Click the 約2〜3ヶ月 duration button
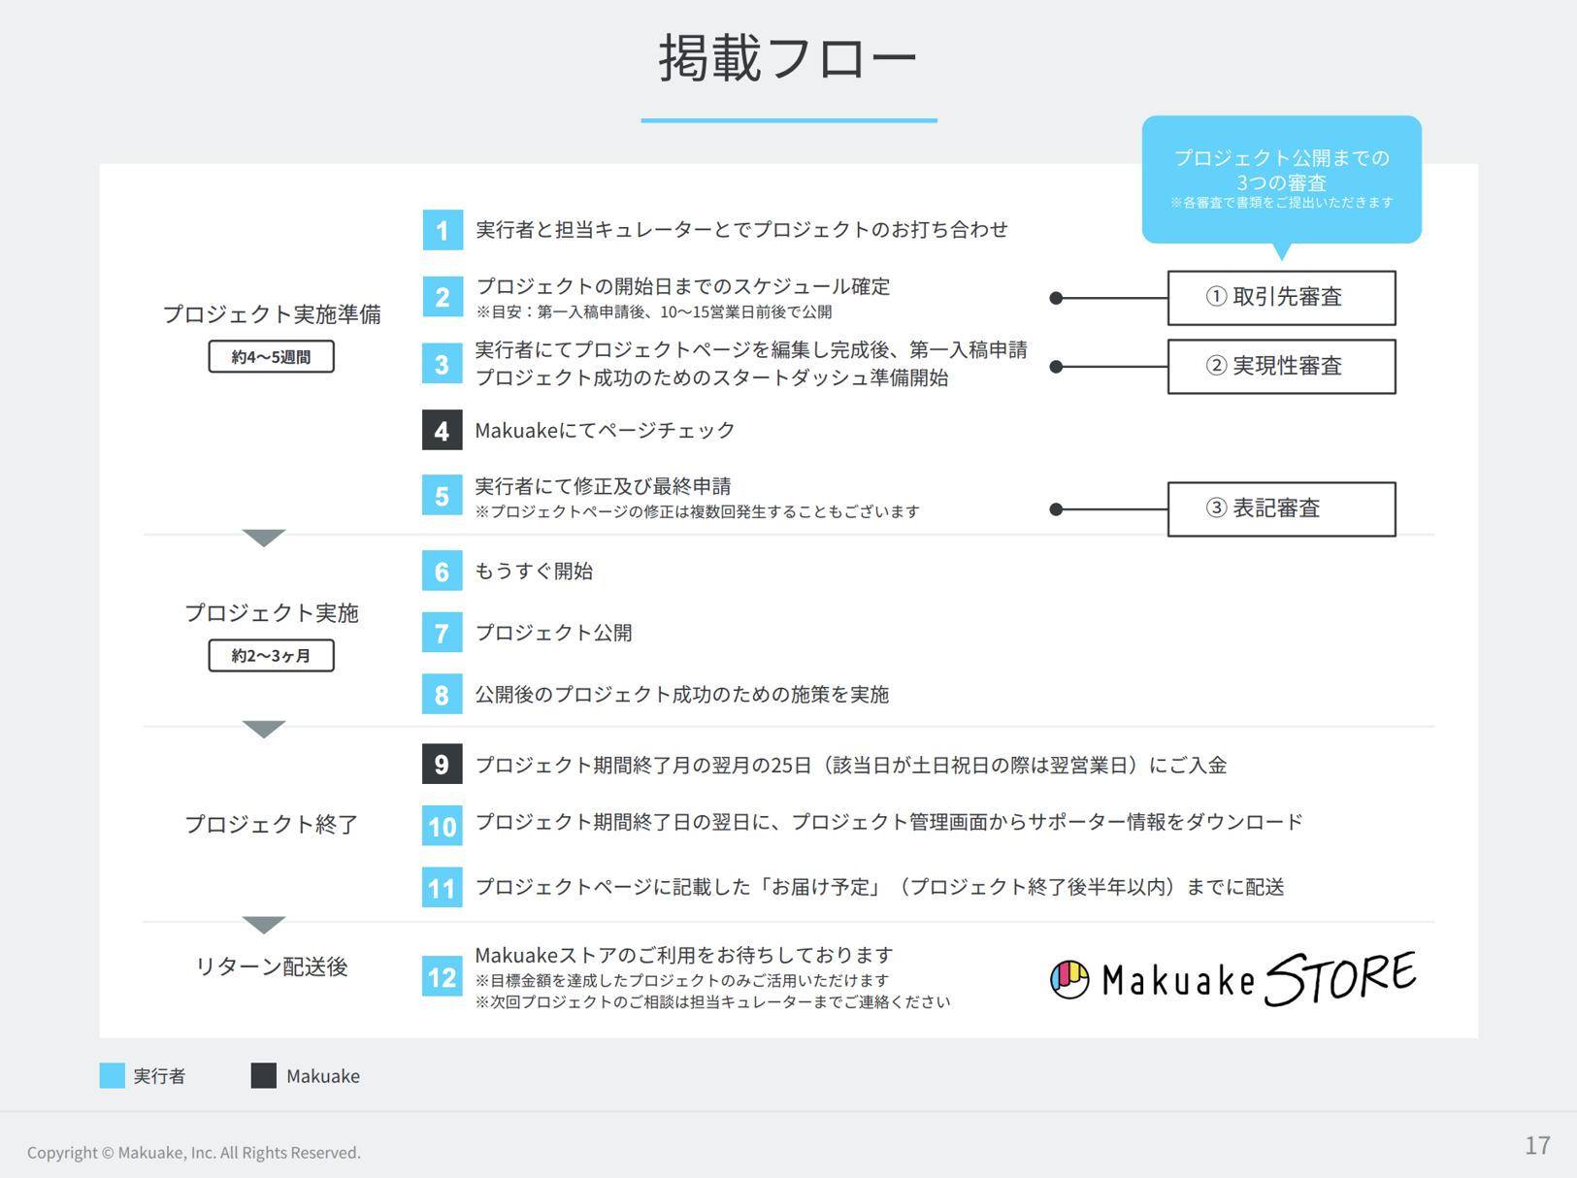Image resolution: width=1577 pixels, height=1178 pixels. point(271,655)
